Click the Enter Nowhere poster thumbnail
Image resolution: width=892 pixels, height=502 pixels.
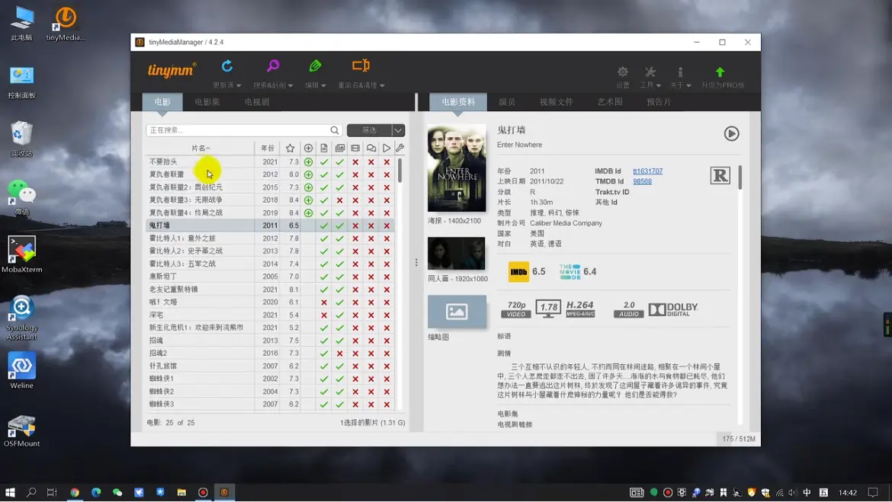(x=457, y=168)
